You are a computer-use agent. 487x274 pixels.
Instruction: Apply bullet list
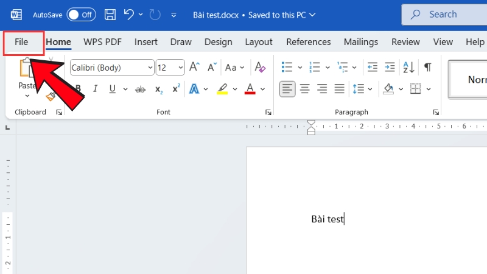(287, 67)
